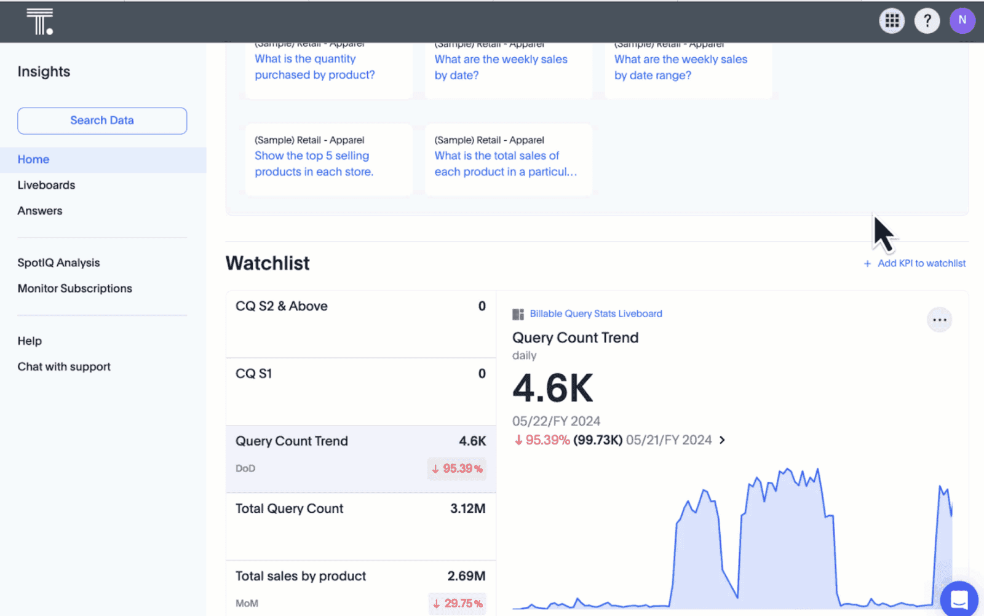Click Chat with support
984x616 pixels.
[x=63, y=366]
